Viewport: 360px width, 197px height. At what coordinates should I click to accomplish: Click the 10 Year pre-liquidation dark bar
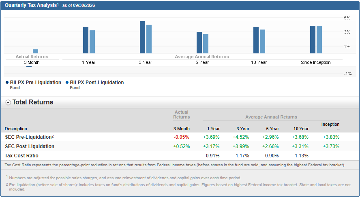pyautogui.click(x=256, y=40)
